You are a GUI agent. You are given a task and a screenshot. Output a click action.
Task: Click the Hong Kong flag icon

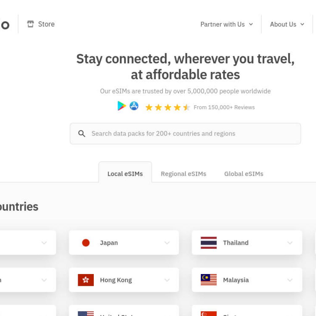tap(86, 280)
